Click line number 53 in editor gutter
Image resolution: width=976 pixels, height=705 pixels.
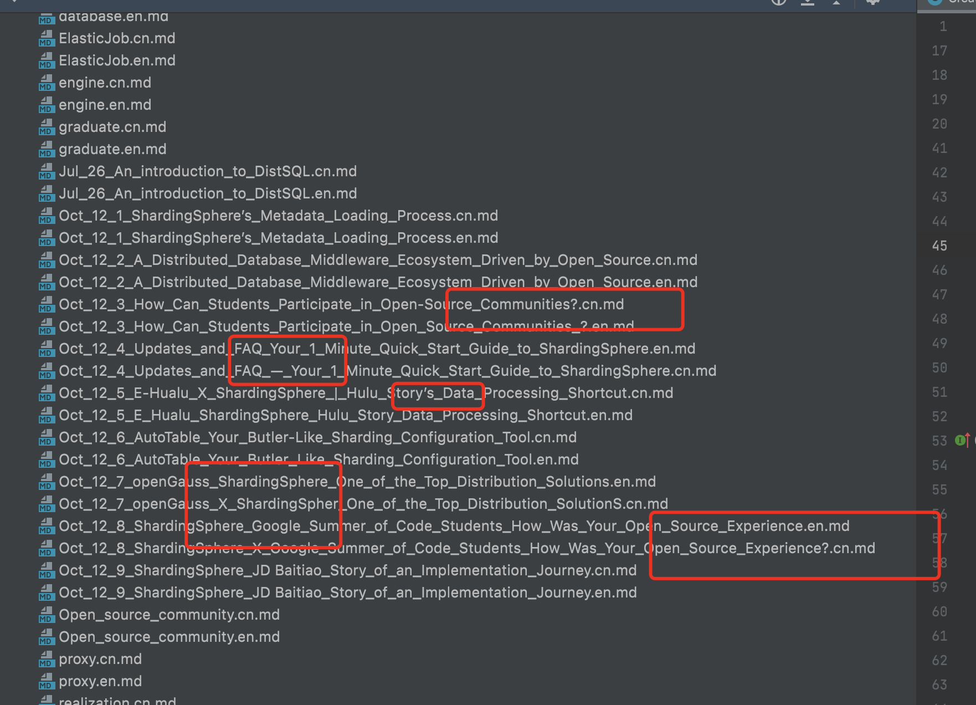[939, 441]
